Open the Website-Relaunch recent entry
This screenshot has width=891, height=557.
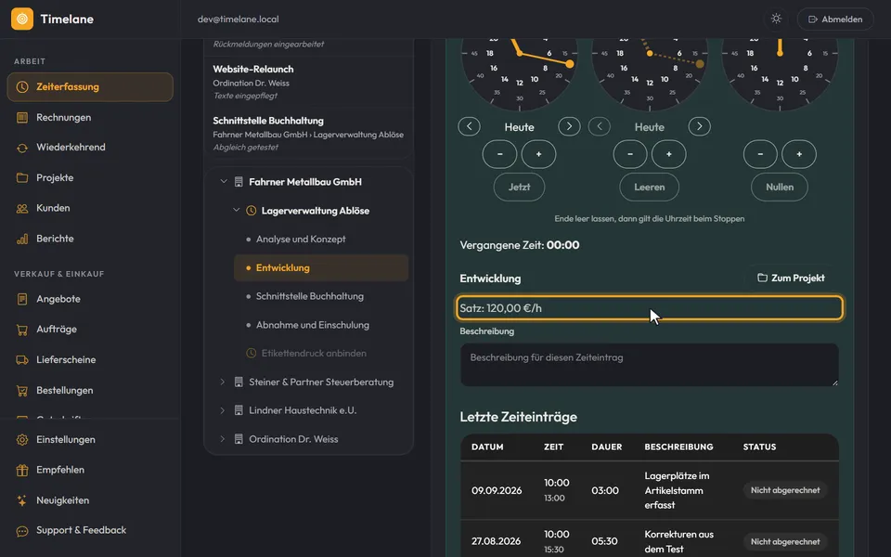point(308,82)
